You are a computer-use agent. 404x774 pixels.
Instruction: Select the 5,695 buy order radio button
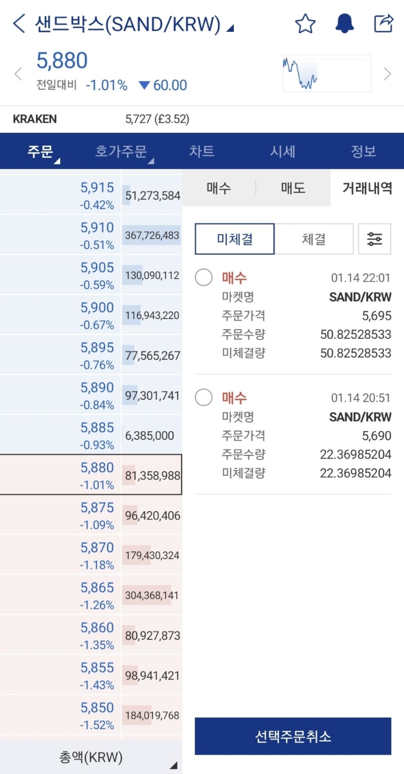pos(204,278)
